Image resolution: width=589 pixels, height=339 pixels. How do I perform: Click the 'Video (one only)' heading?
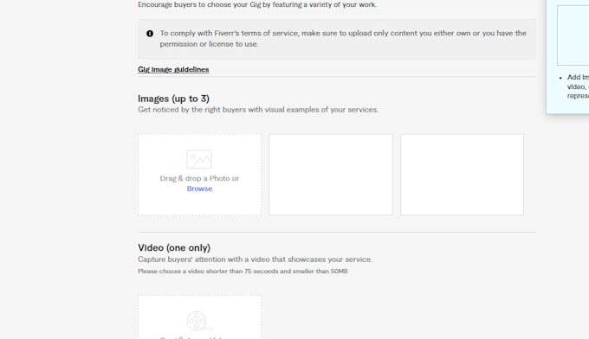coord(174,248)
